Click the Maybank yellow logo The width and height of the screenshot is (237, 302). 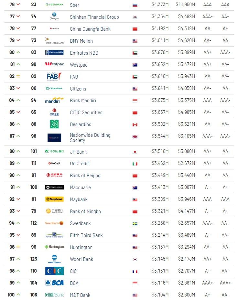(x=54, y=199)
